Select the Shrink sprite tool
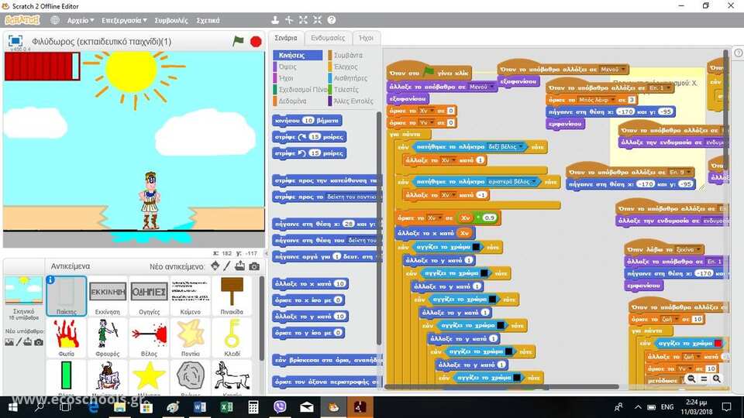Image resolution: width=744 pixels, height=418 pixels. click(x=318, y=20)
